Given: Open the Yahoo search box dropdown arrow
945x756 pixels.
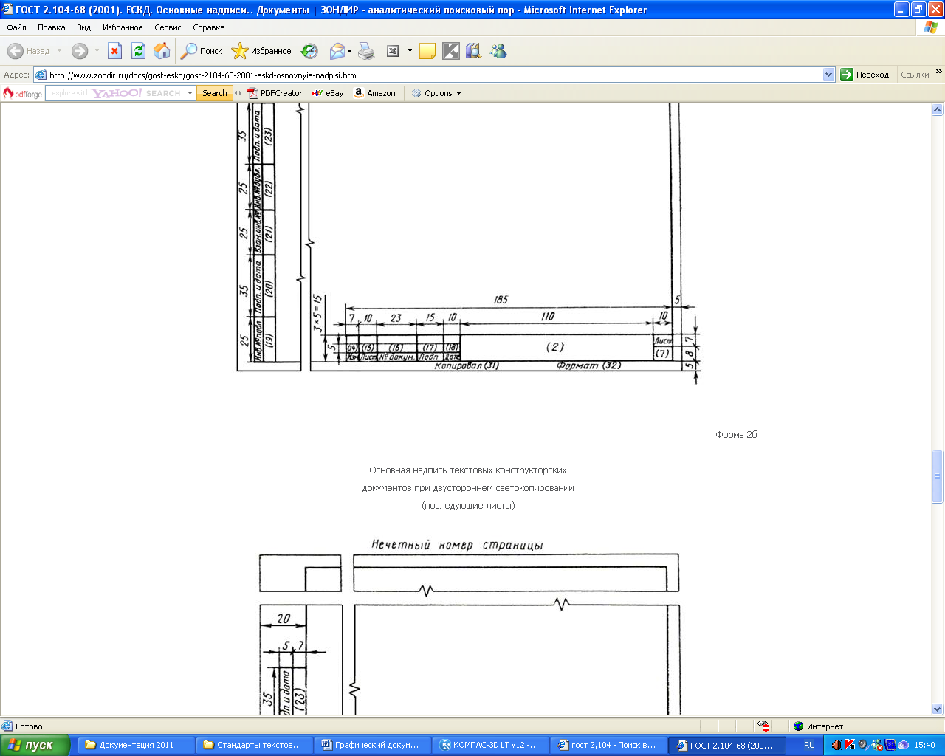Looking at the screenshot, I should [x=190, y=93].
